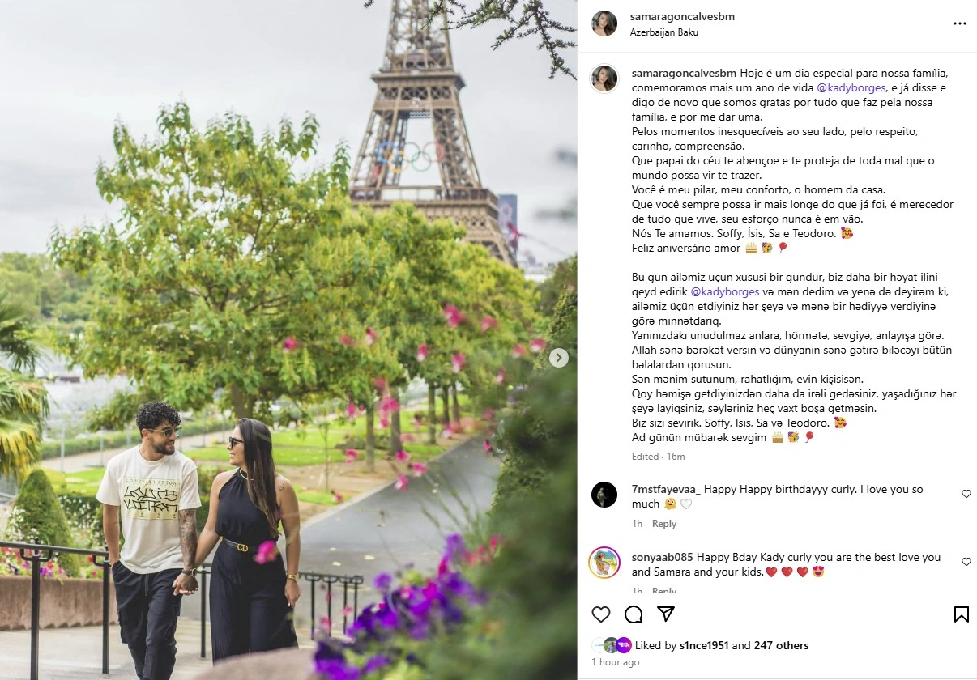Click the samaragoncalvesbm username in header
Viewport: 977px width, 680px height.
click(x=682, y=16)
